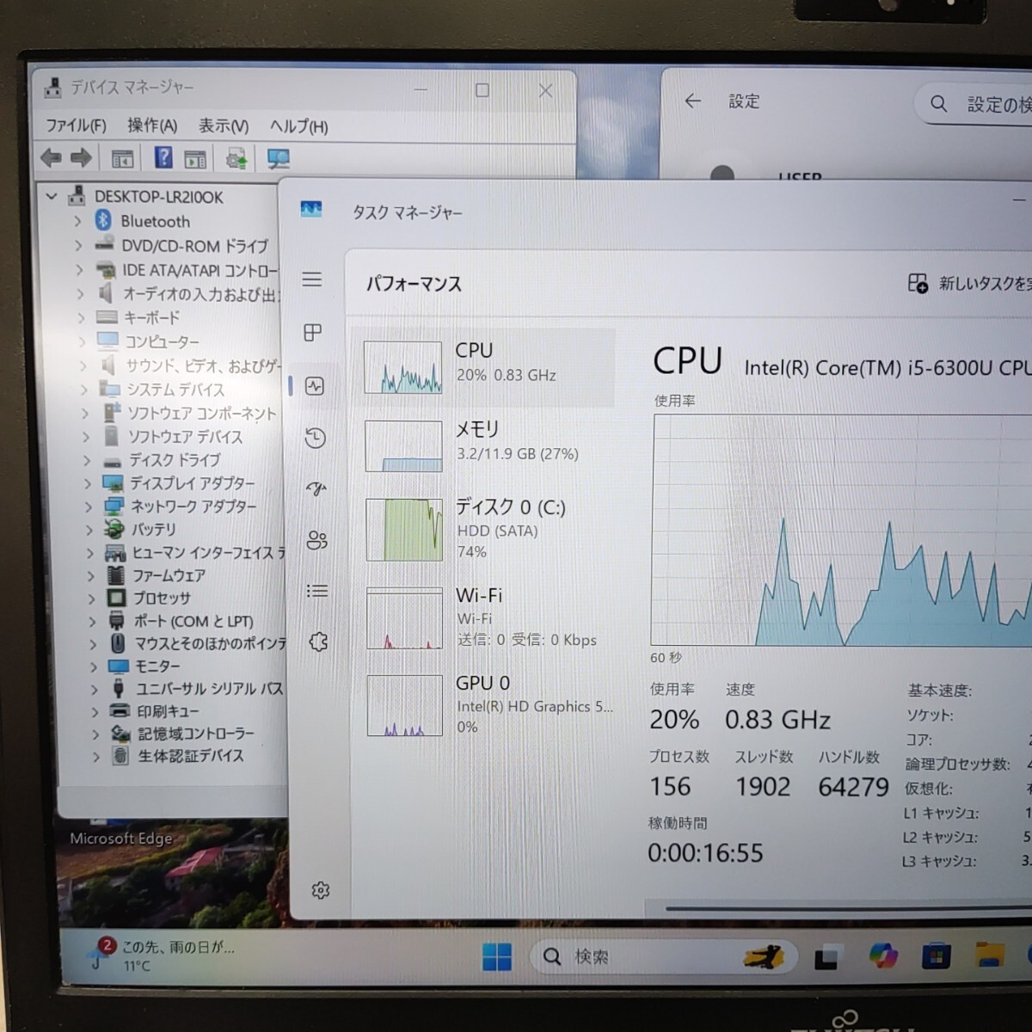Expand the ネットワーク アダプター category

(89, 507)
